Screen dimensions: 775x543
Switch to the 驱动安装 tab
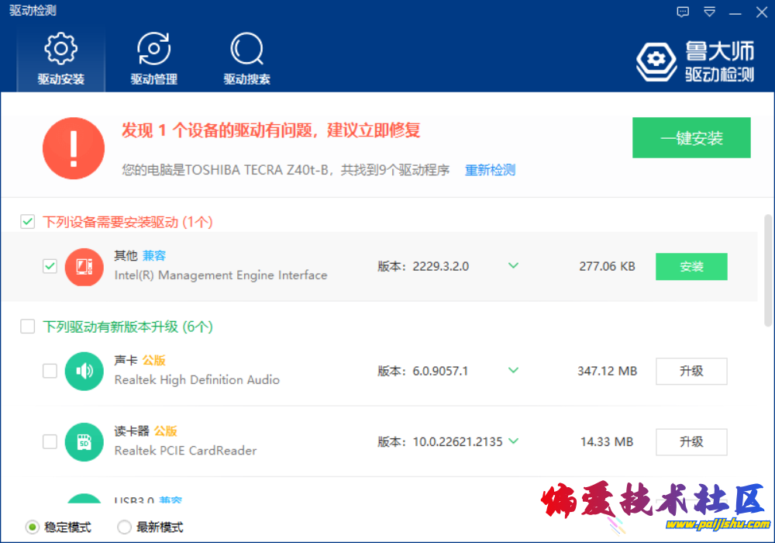tap(60, 60)
